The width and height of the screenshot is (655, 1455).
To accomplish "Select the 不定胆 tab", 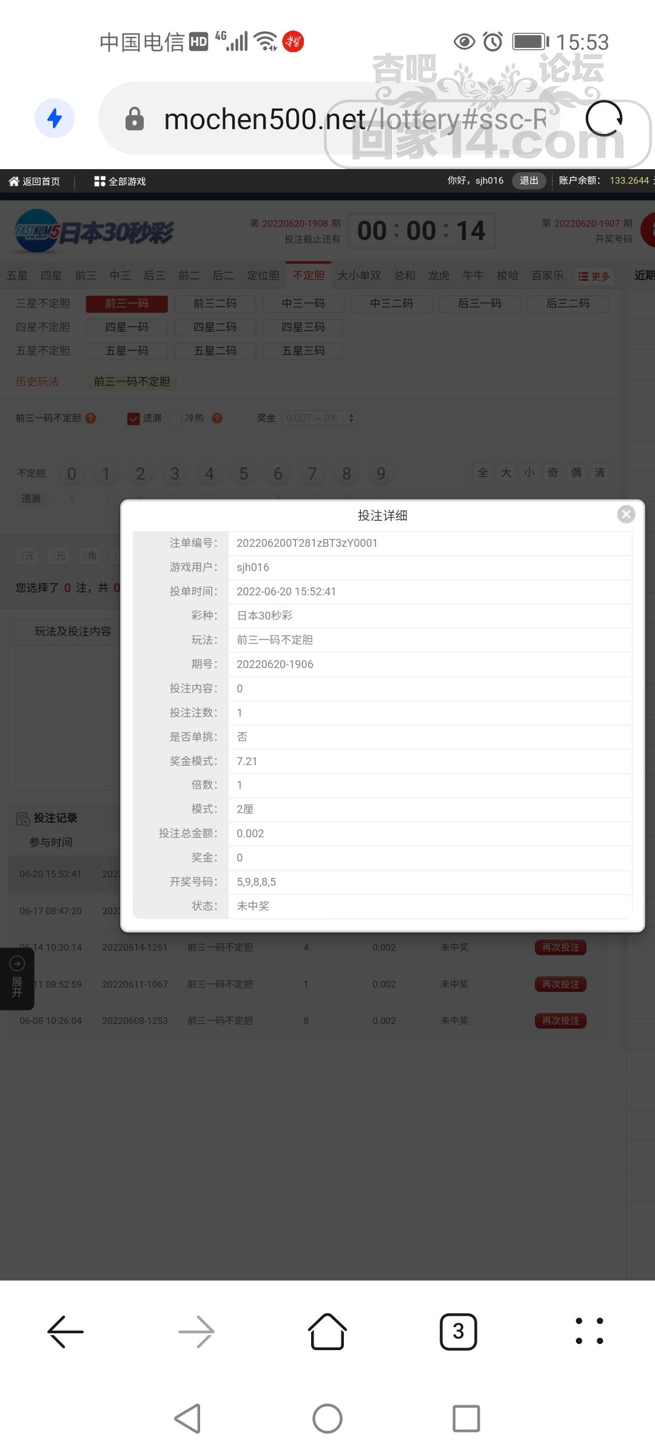I will pyautogui.click(x=309, y=275).
